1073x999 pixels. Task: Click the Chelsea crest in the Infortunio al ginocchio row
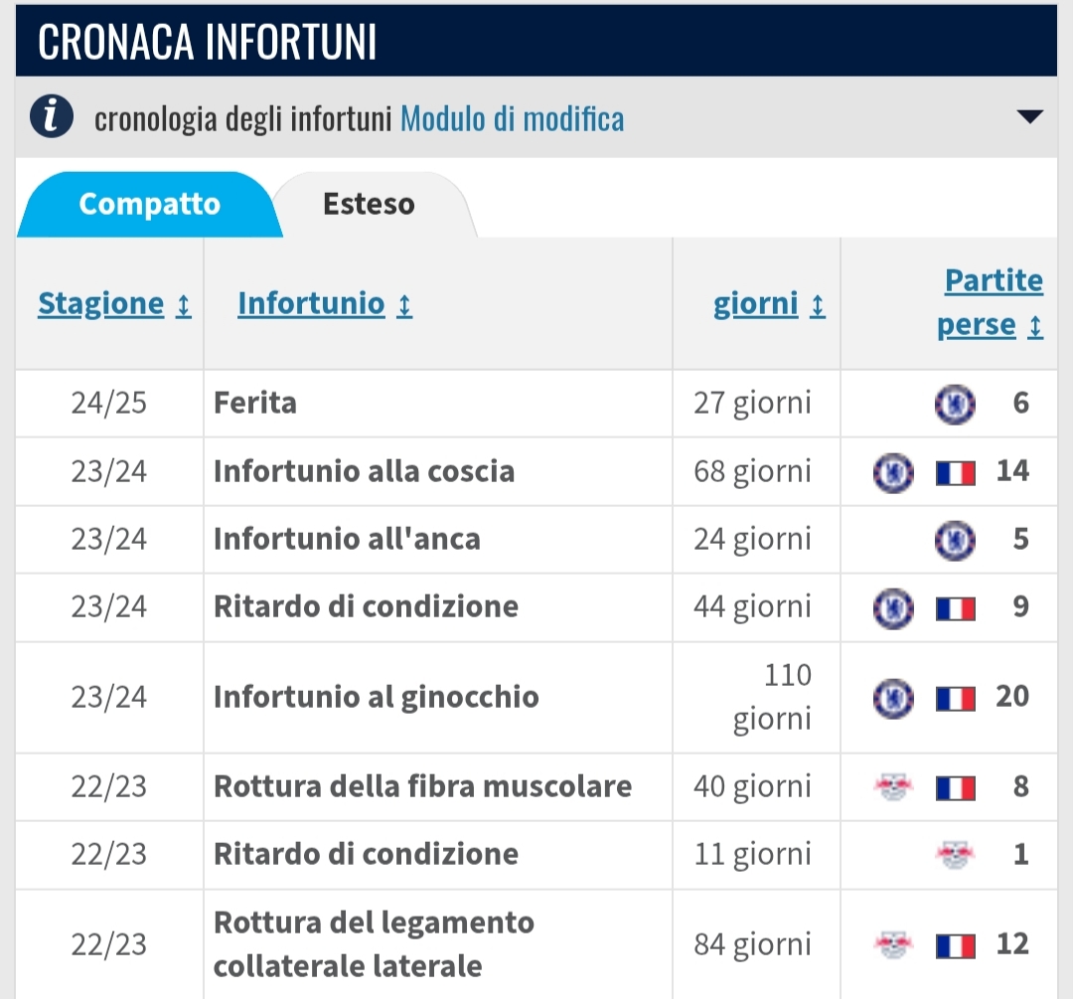(x=893, y=699)
